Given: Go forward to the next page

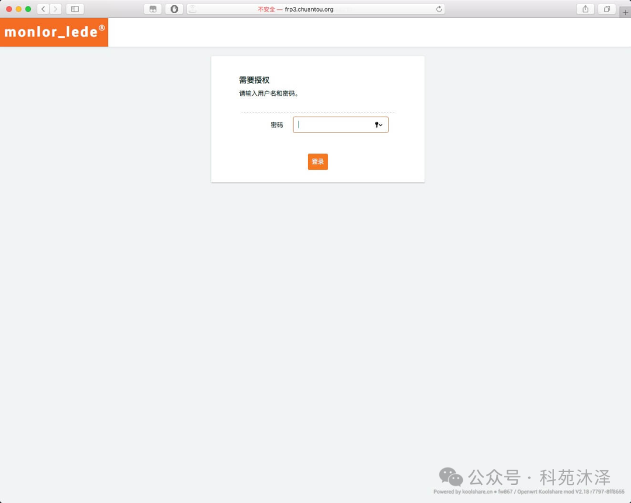Looking at the screenshot, I should point(56,9).
